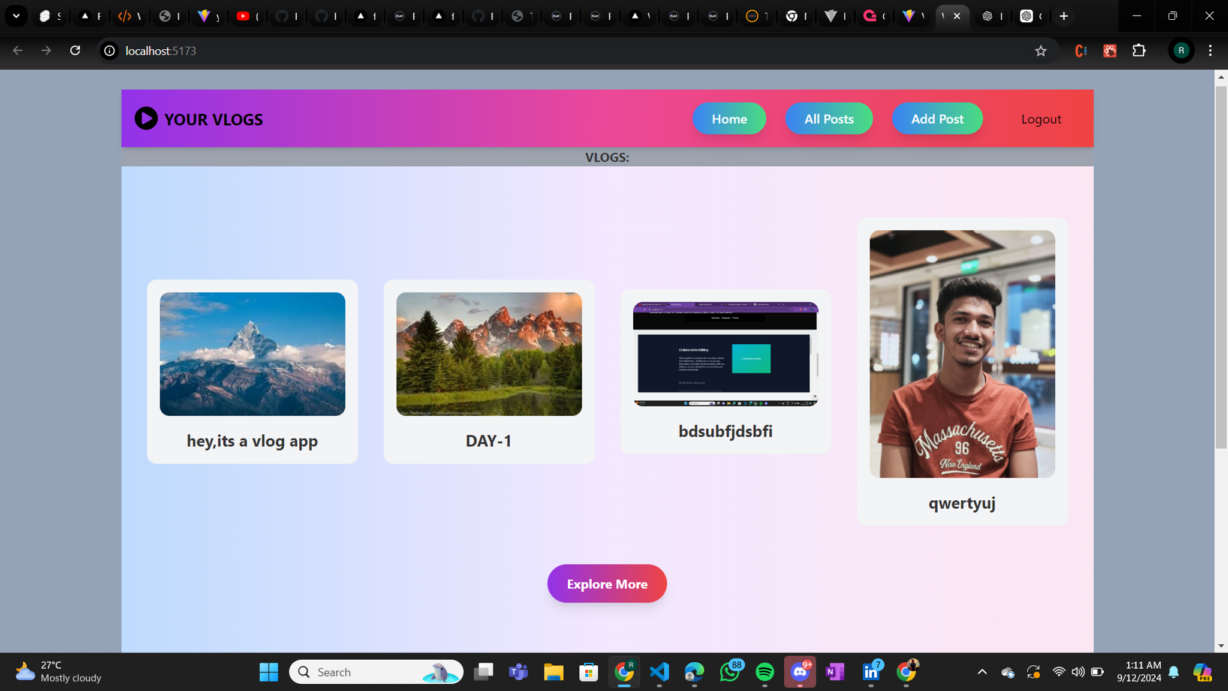The height and width of the screenshot is (691, 1228).
Task: Click the All Posts navigation icon
Action: click(828, 119)
